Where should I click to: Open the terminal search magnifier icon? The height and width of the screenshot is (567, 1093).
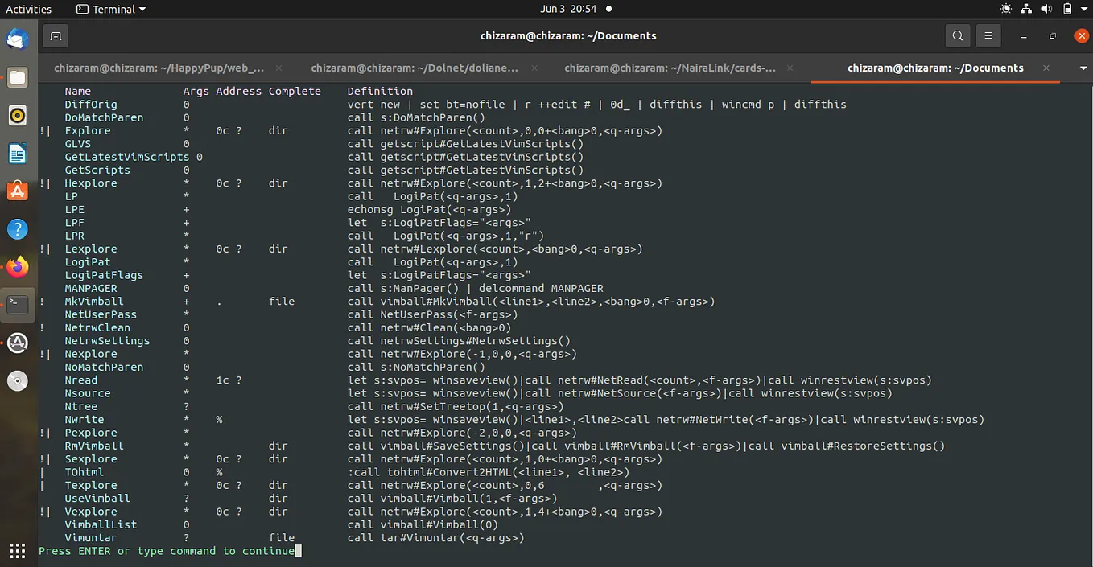pyautogui.click(x=957, y=36)
